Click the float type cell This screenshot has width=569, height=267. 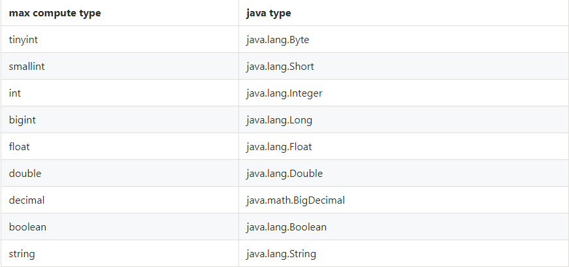click(x=120, y=147)
